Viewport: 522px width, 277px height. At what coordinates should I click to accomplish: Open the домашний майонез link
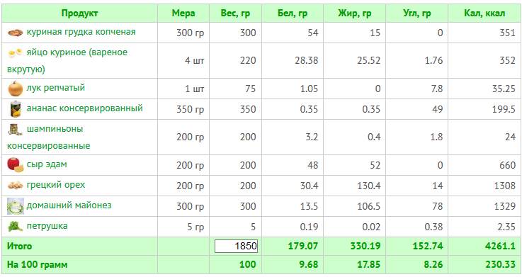pyautogui.click(x=69, y=205)
